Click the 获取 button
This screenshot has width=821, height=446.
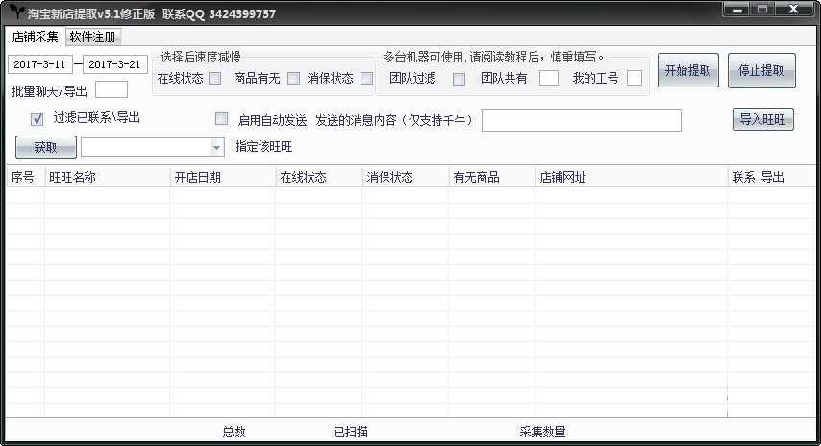[x=46, y=147]
